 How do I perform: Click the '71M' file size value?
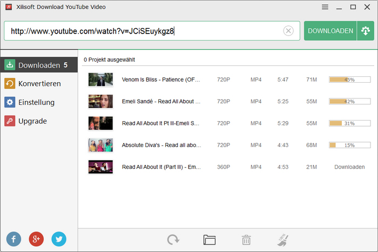(312, 79)
